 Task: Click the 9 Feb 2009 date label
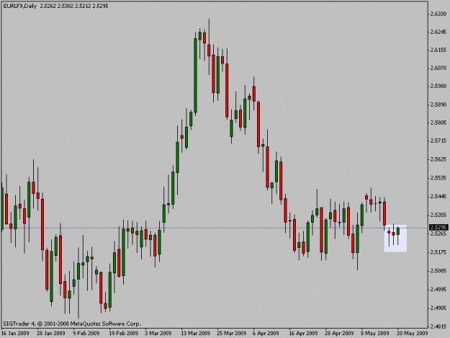click(x=86, y=334)
